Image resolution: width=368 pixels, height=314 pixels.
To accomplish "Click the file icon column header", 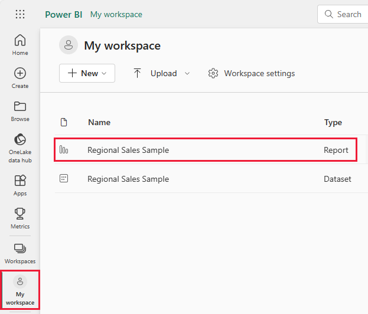I will click(x=64, y=122).
